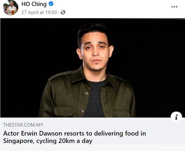Screen dimensions: 185x151
Task: Click the beer glass in the profile avatar
Action: click(13, 12)
